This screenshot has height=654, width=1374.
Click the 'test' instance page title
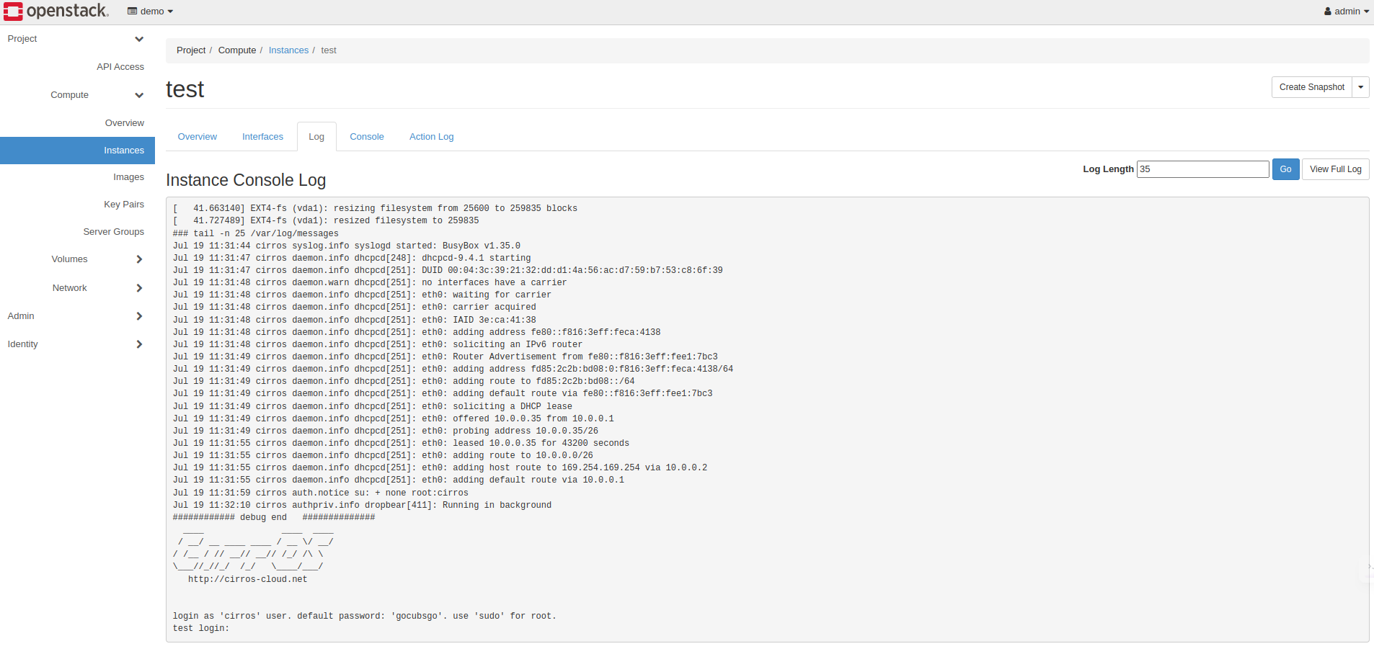click(x=185, y=89)
